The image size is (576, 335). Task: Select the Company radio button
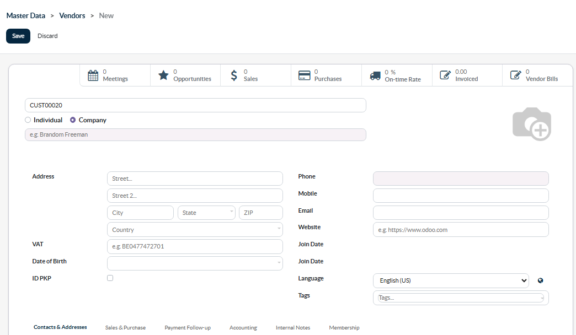click(x=73, y=120)
